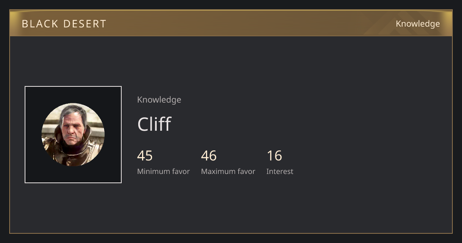462x243 pixels.
Task: Click the Maximum favor label
Action: 228,171
